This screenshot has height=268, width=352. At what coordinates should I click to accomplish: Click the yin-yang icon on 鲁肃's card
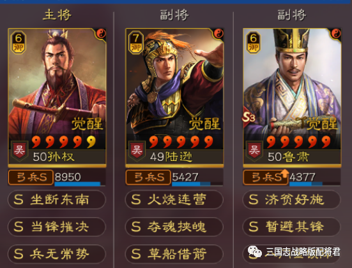336,34
